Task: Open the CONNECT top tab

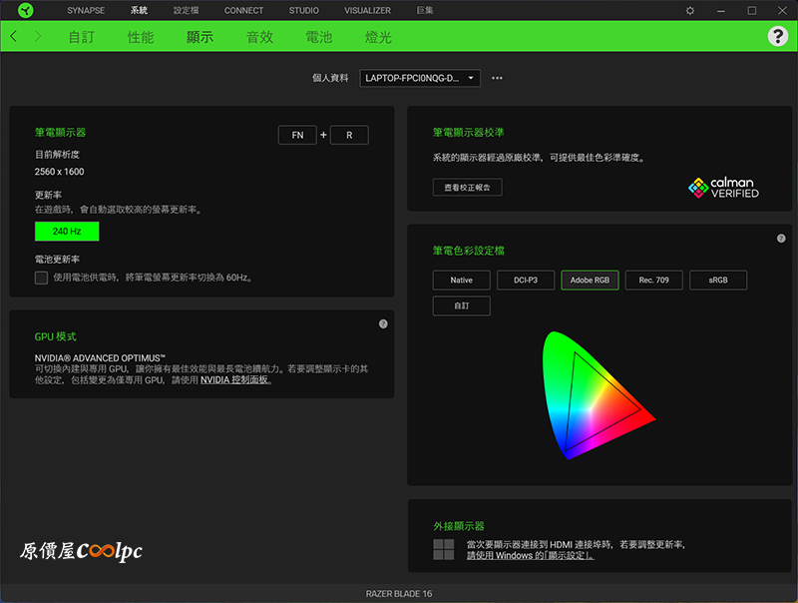Action: (243, 10)
